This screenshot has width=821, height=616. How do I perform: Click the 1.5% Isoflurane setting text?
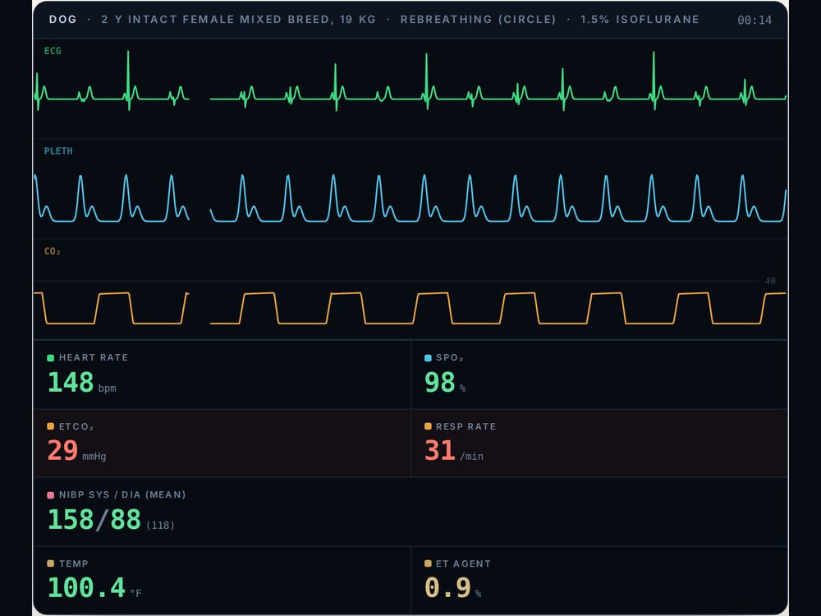point(640,20)
